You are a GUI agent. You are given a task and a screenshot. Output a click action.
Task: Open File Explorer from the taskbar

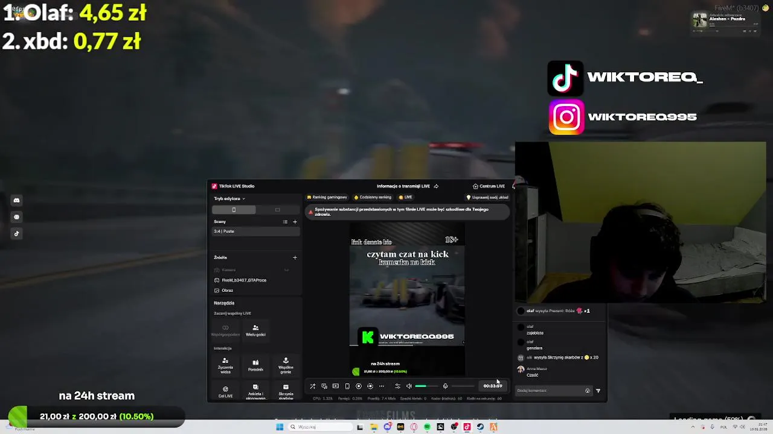[374, 427]
